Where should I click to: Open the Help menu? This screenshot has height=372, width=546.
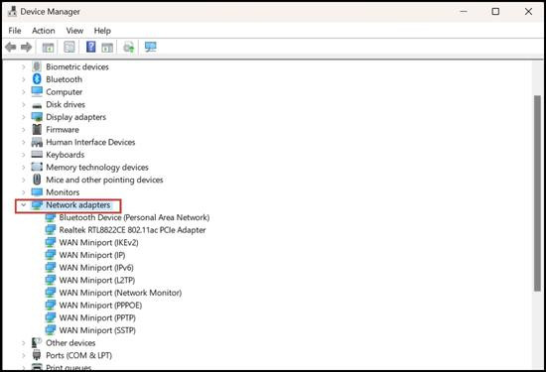click(x=102, y=31)
